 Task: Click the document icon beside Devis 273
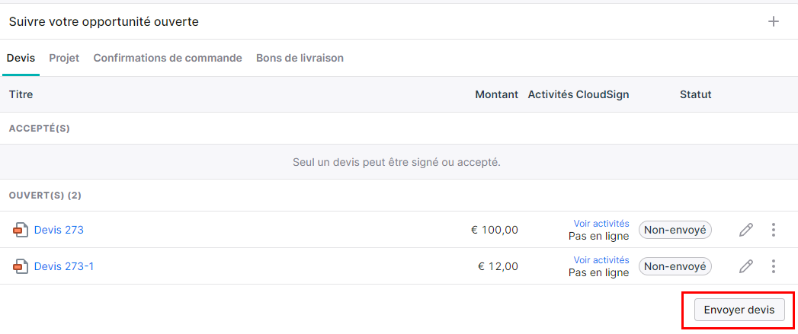point(21,231)
